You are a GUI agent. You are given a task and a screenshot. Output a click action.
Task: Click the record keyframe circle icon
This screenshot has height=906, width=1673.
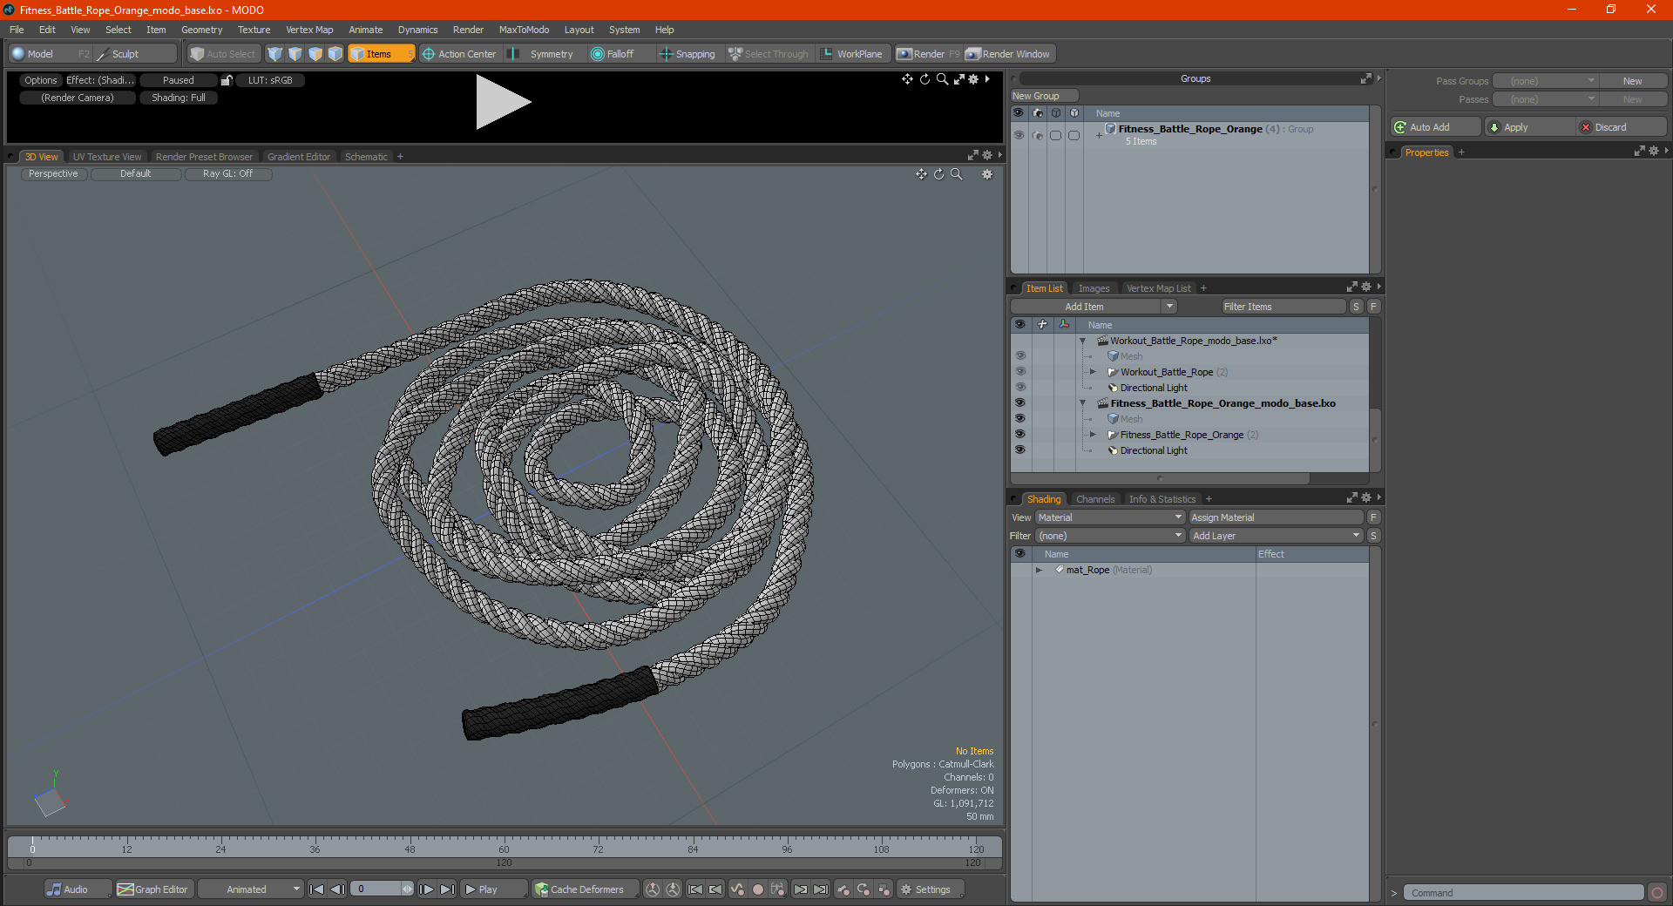click(x=758, y=889)
